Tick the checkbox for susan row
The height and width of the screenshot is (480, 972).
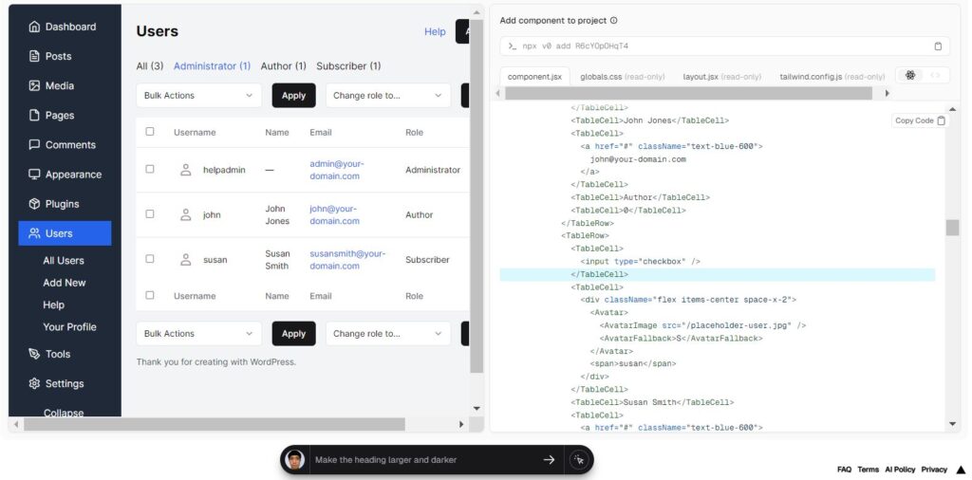pos(149,259)
